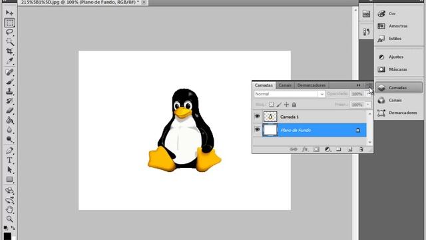Toggle lock image pixels brush icon

tap(279, 105)
